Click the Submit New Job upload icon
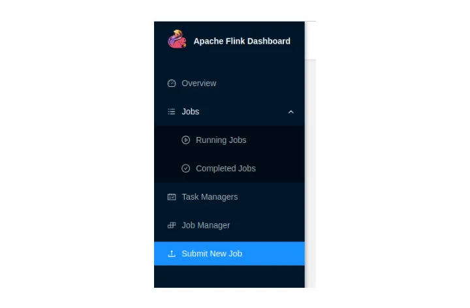This screenshot has height=308, width=470. 172,254
